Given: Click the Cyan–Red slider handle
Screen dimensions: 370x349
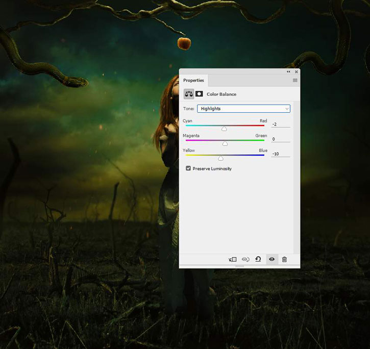Looking at the screenshot, I should pos(224,129).
